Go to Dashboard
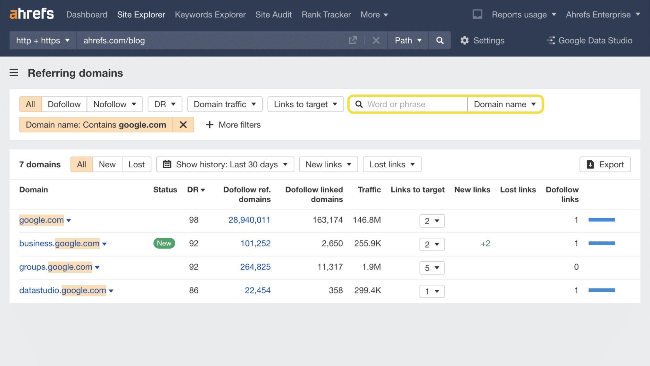The width and height of the screenshot is (650, 366). pyautogui.click(x=87, y=14)
